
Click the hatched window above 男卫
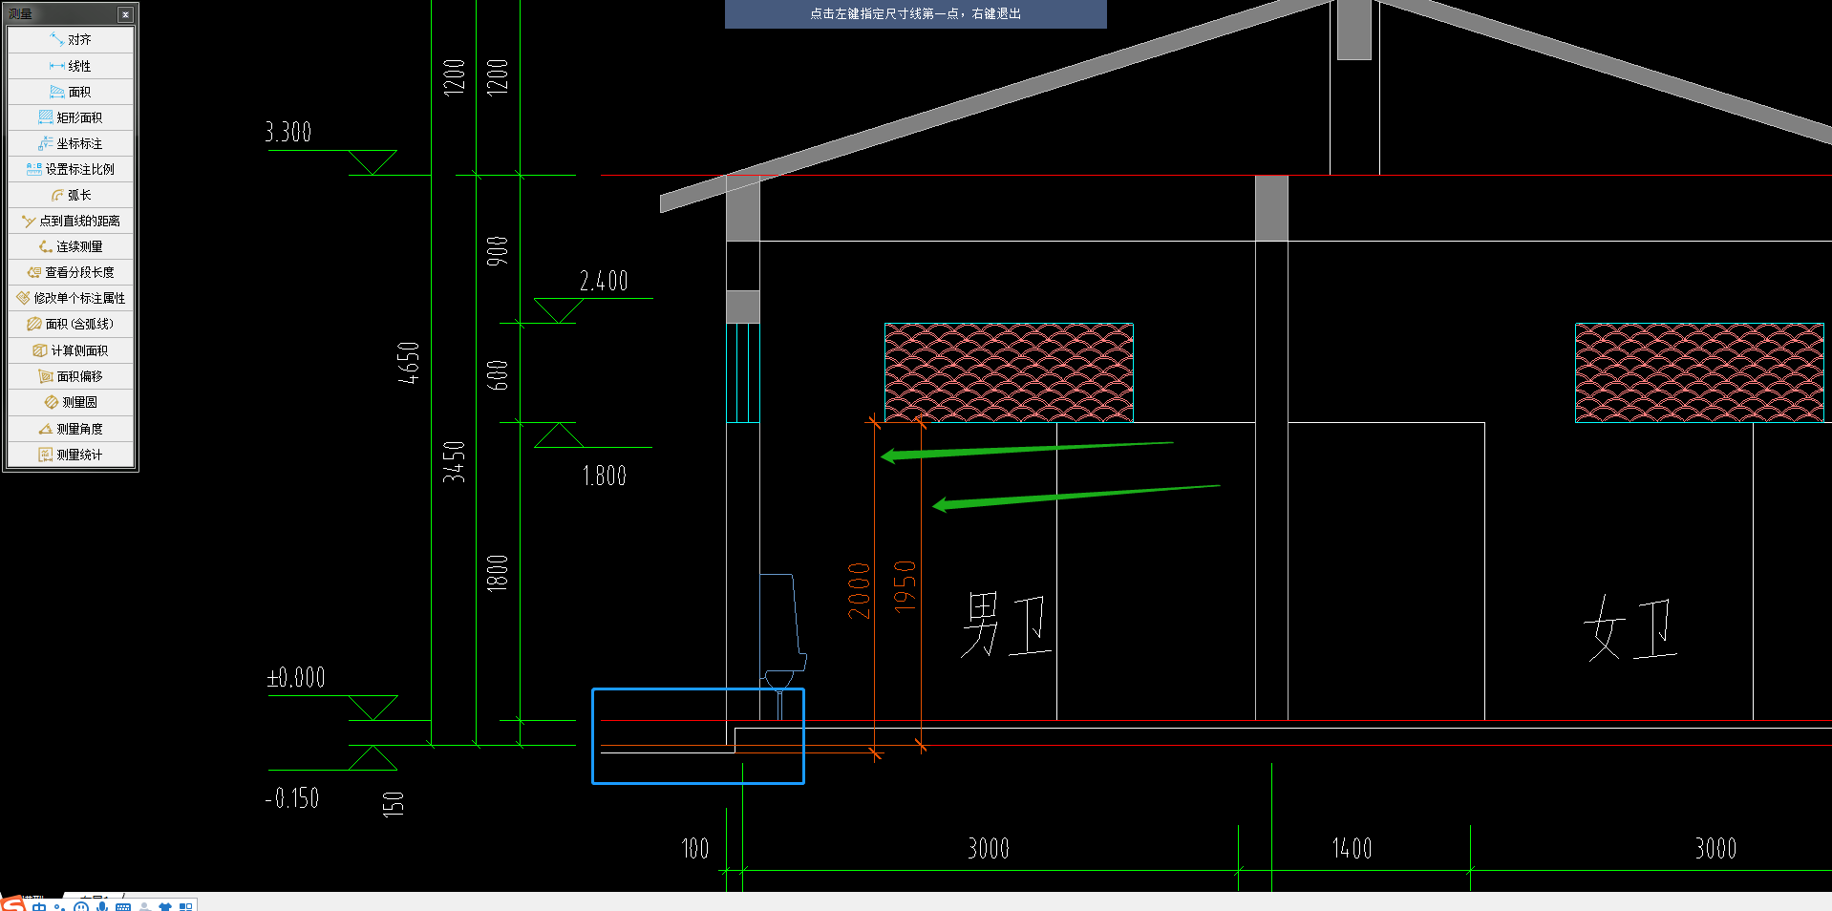1009,372
